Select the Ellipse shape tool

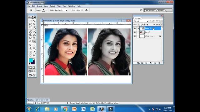click(34, 48)
